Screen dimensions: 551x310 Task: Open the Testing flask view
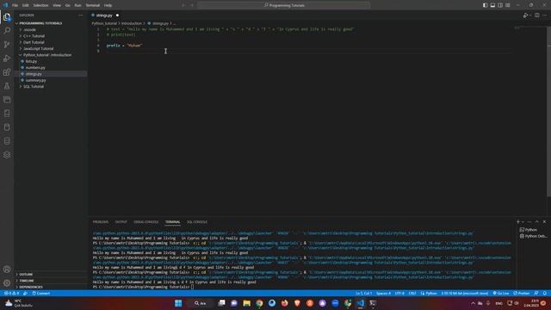7,86
